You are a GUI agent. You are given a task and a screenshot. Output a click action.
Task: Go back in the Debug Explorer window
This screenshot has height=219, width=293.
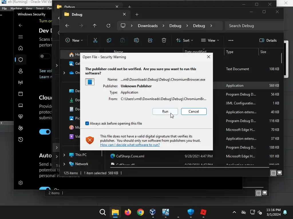[x=67, y=26]
